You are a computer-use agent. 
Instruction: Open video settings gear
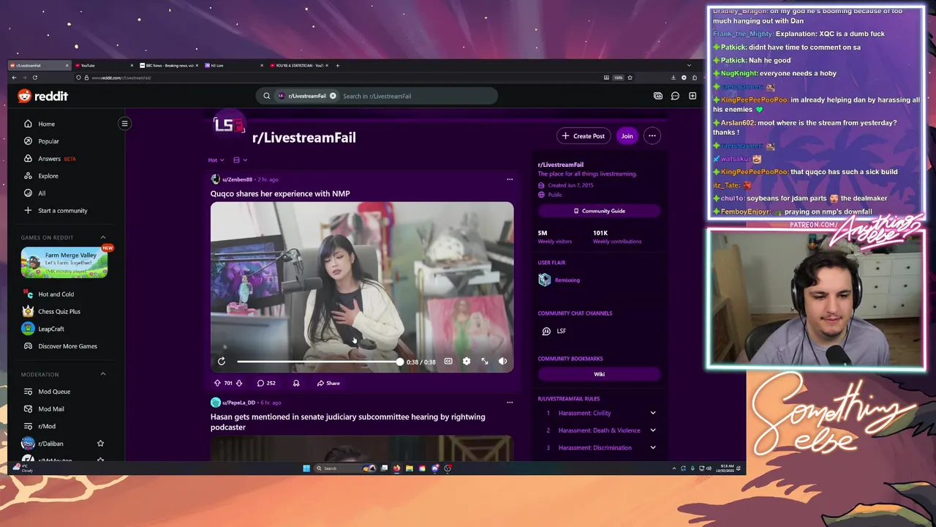coord(467,362)
